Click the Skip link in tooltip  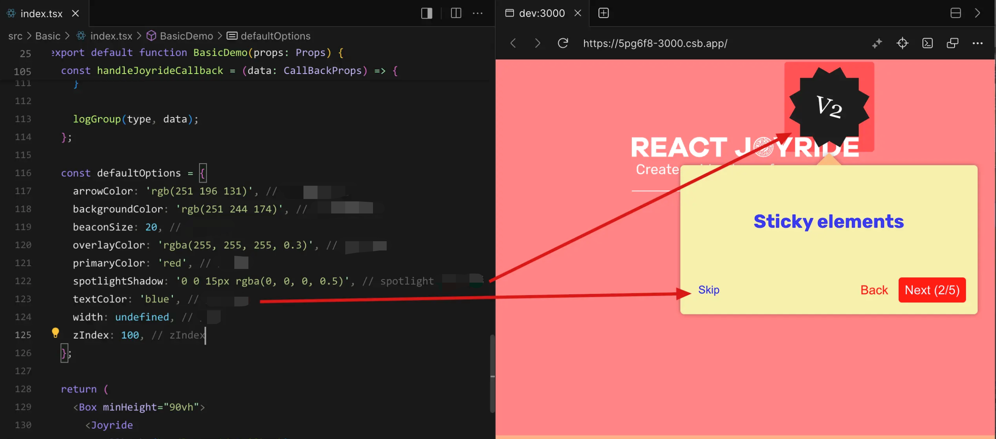(x=709, y=290)
